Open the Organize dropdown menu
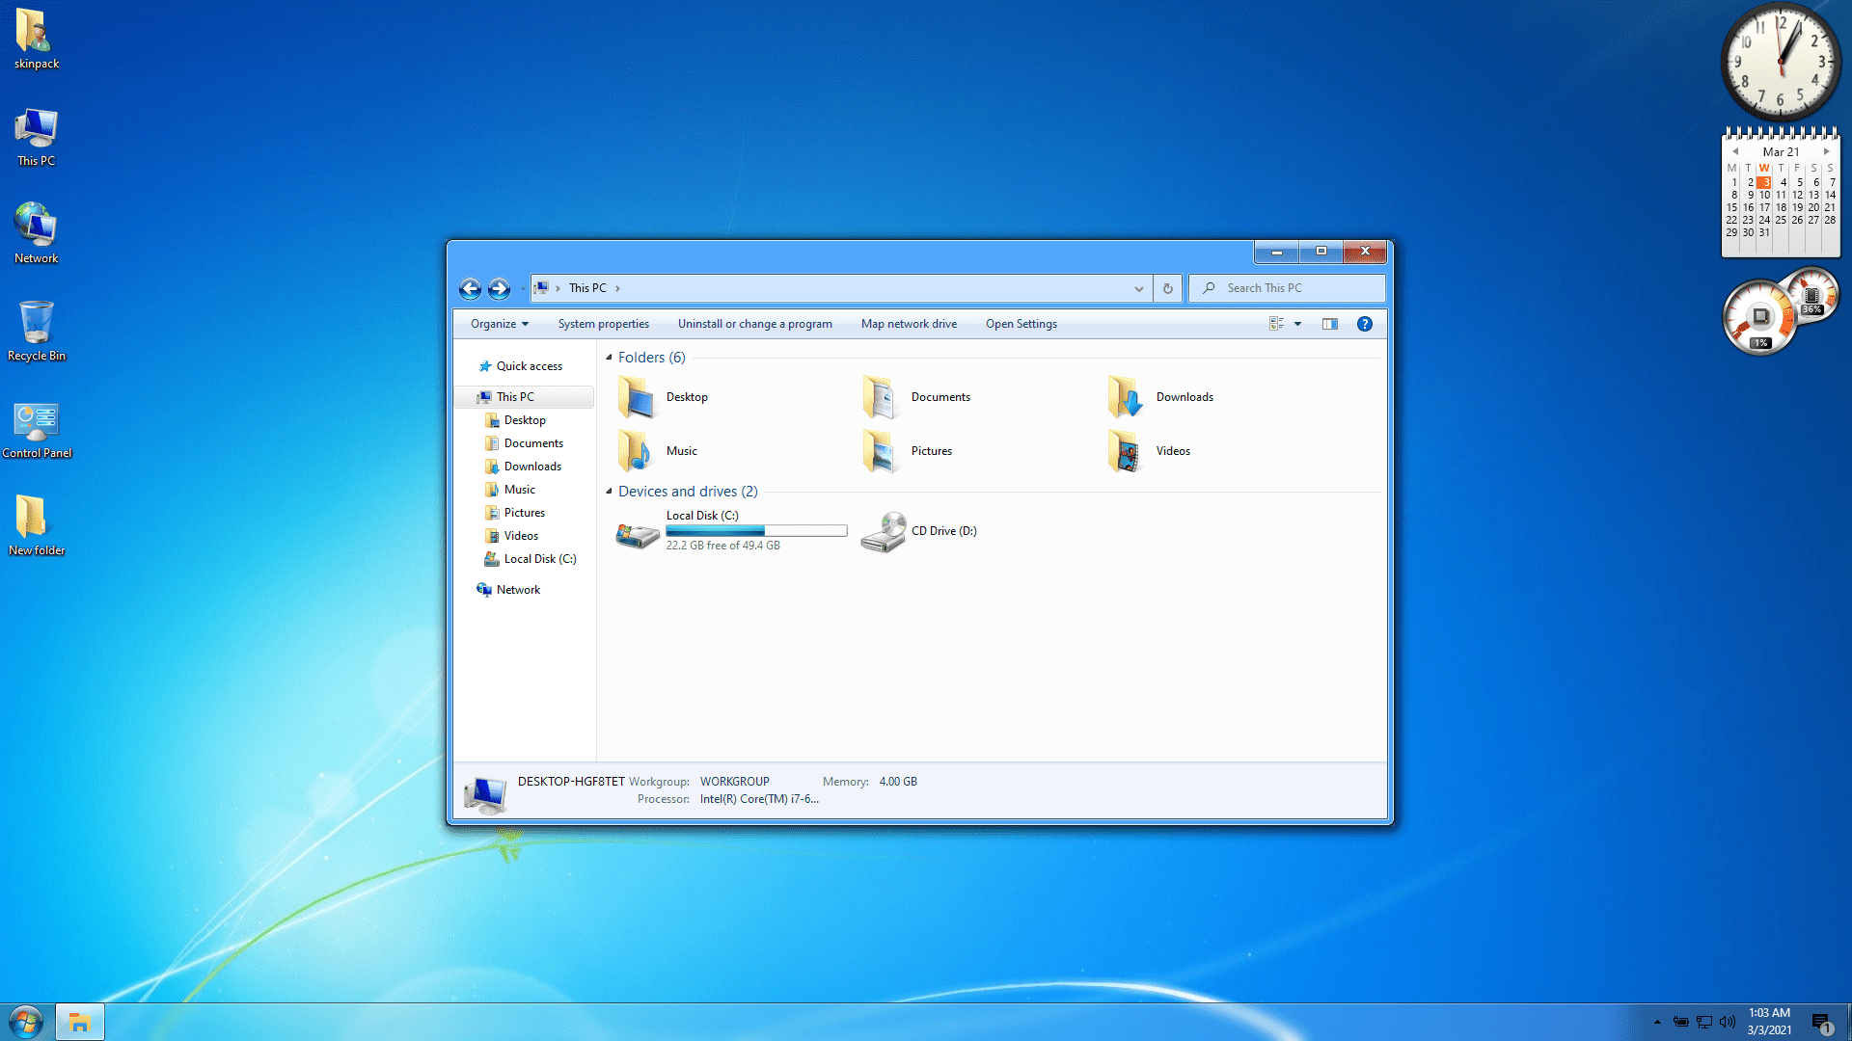Viewport: 1852px width, 1041px height. tap(498, 323)
